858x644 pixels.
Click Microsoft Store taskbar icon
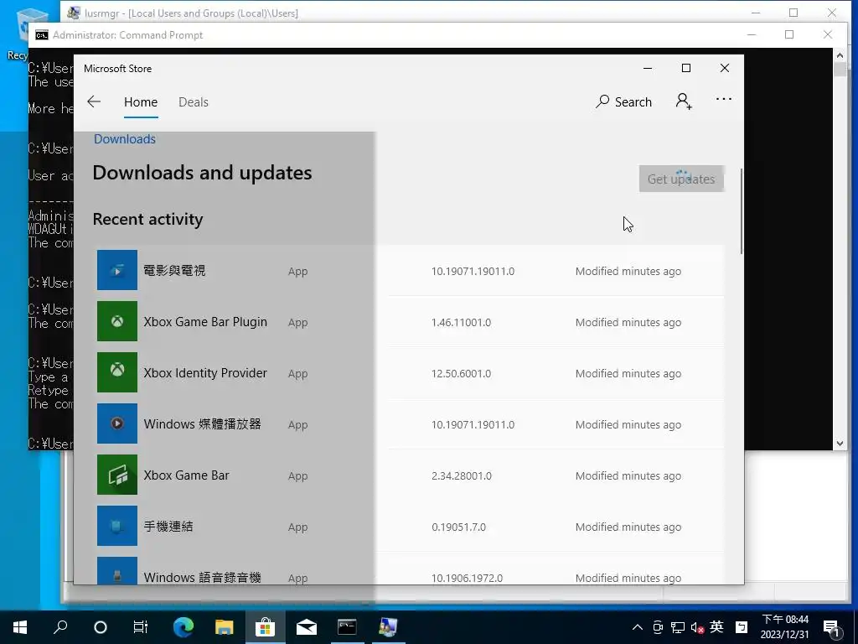click(x=265, y=627)
